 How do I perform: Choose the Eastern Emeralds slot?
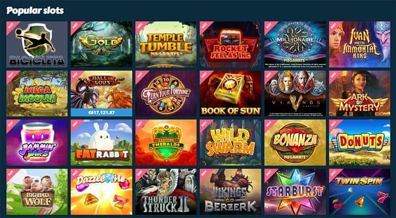click(x=166, y=142)
